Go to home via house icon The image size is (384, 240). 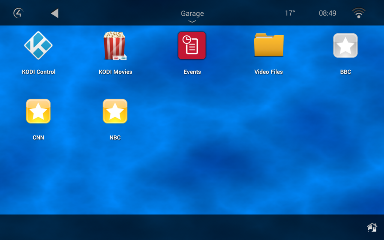pyautogui.click(x=372, y=227)
